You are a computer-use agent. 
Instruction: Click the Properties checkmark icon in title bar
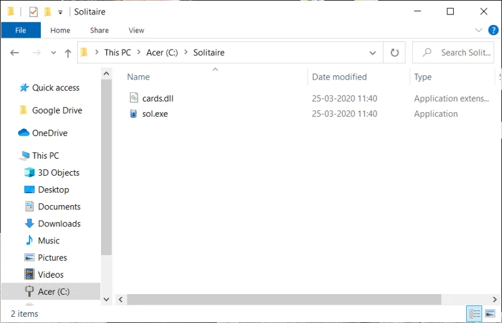tap(33, 12)
